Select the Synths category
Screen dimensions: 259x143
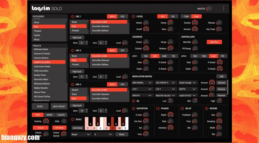49,35
